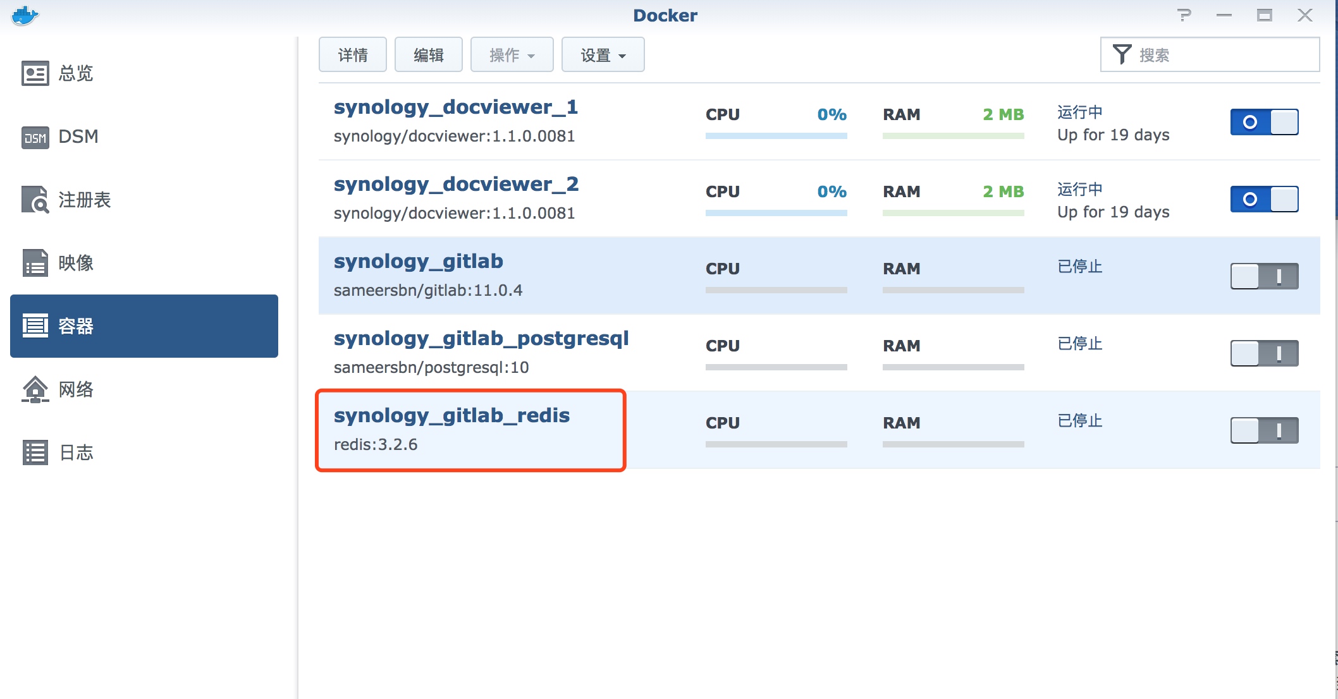1338x699 pixels.
Task: Click CPU usage bar of synology_docviewer_2
Action: click(776, 213)
